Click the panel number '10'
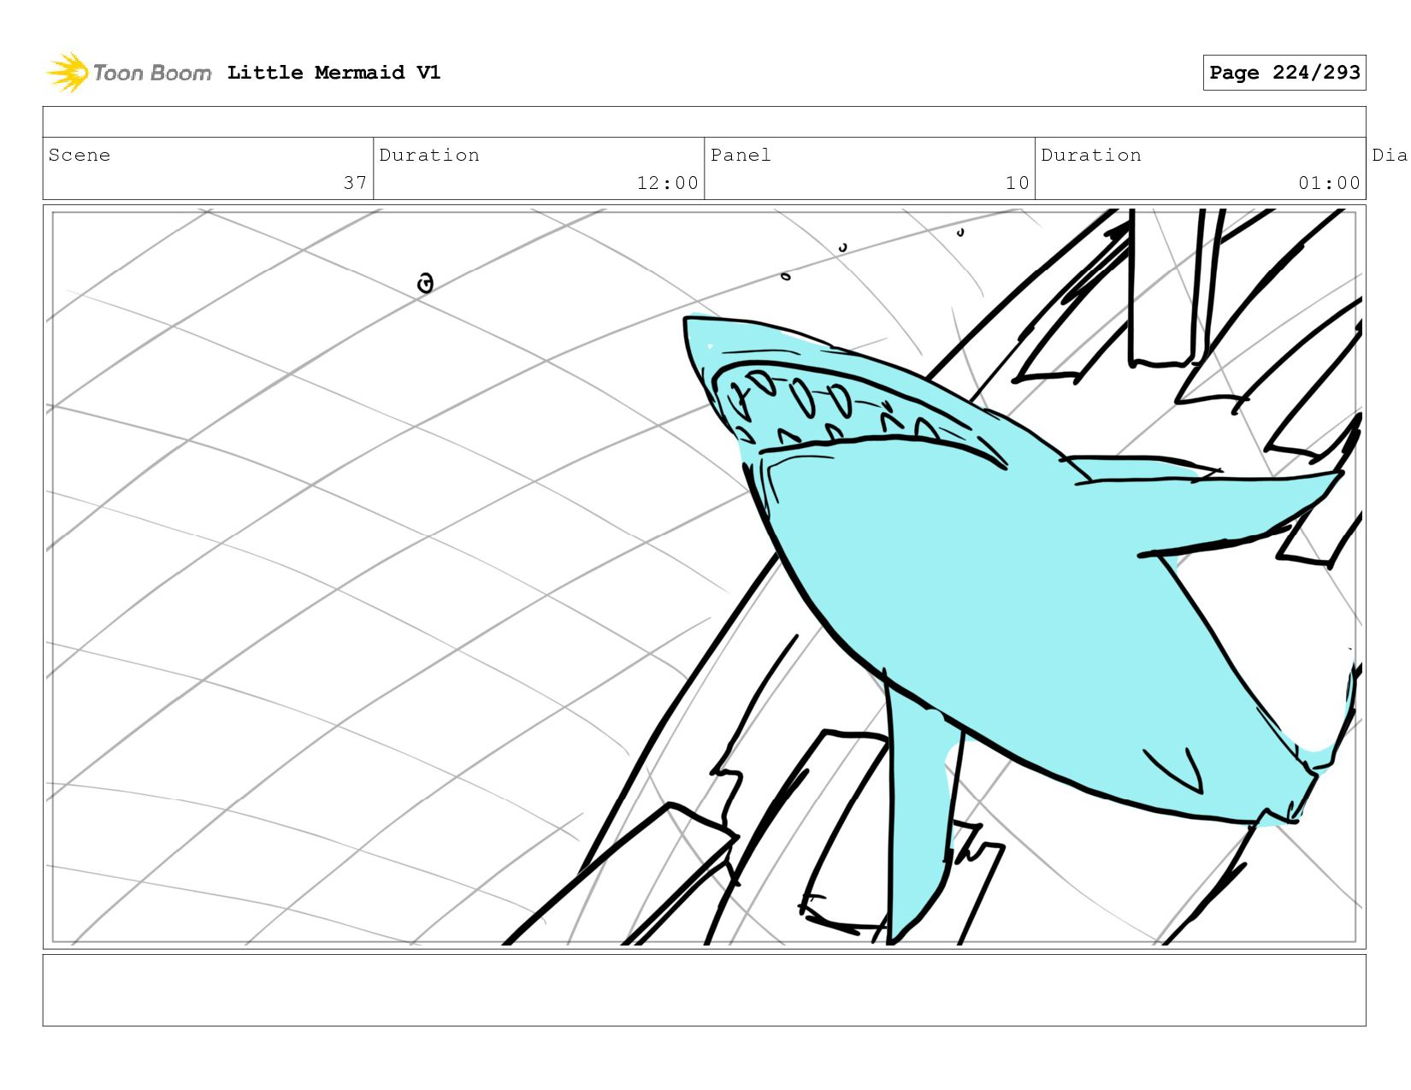This screenshot has width=1411, height=1090. (x=1017, y=183)
